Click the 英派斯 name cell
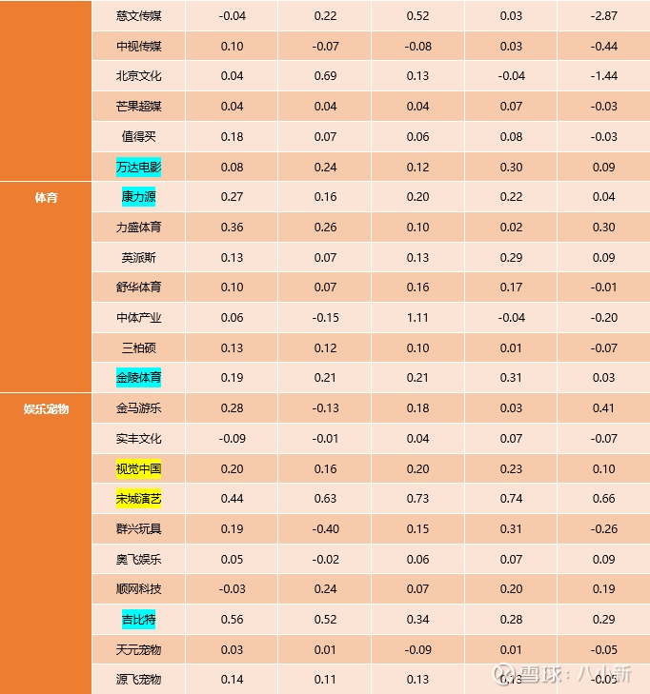 [x=139, y=258]
